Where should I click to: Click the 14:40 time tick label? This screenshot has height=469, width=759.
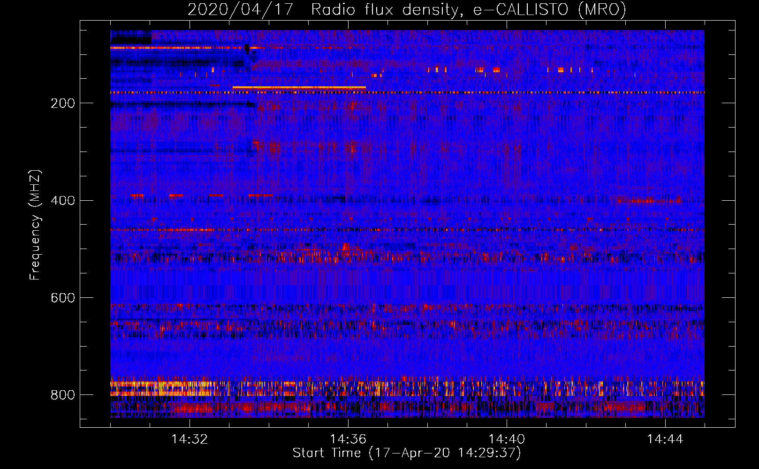point(507,439)
